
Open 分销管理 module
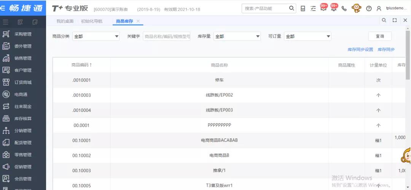tap(23, 130)
